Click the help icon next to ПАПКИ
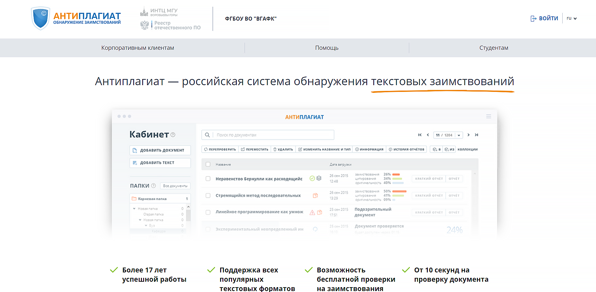This screenshot has width=596, height=292. pos(153,186)
